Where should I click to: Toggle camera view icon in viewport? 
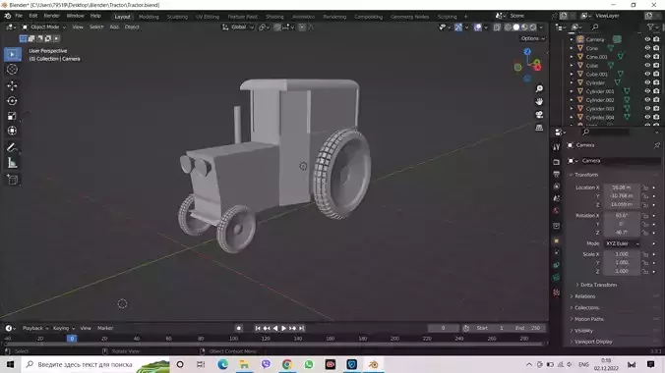pyautogui.click(x=539, y=115)
